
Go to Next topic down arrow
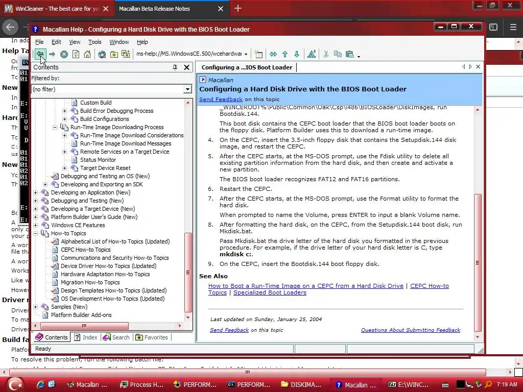297,54
